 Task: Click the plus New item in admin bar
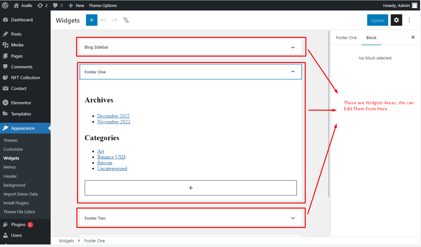click(76, 5)
